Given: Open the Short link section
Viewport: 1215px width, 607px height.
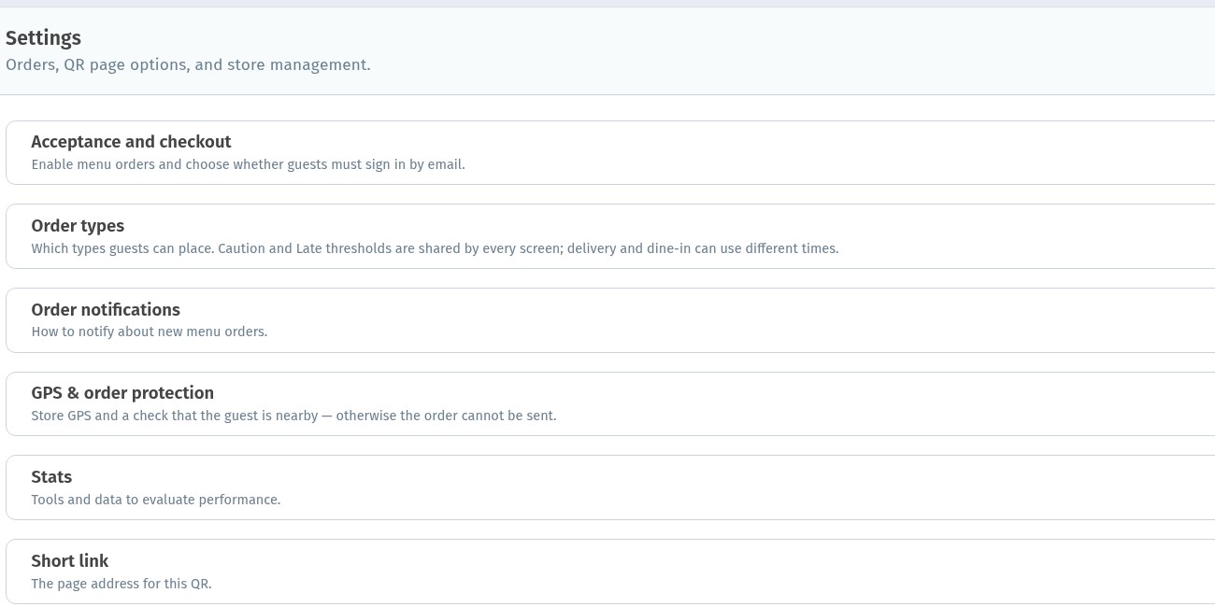Looking at the screenshot, I should pos(610,572).
